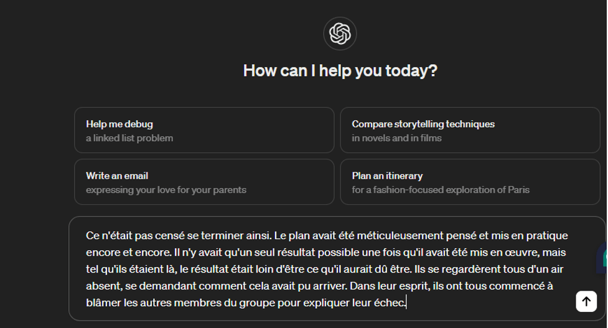Open the Plan an itinerary suggestion
The height and width of the screenshot is (328, 608).
[470, 182]
